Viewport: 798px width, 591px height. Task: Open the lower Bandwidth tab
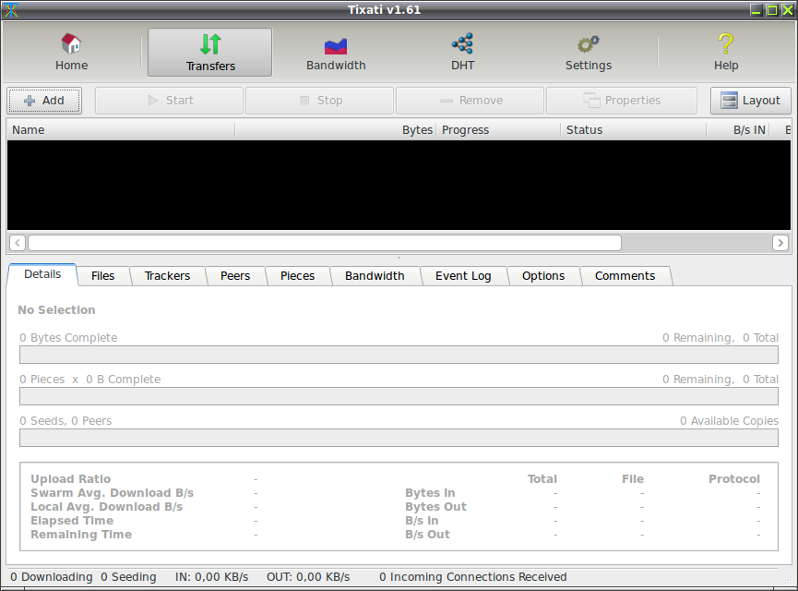(x=375, y=275)
